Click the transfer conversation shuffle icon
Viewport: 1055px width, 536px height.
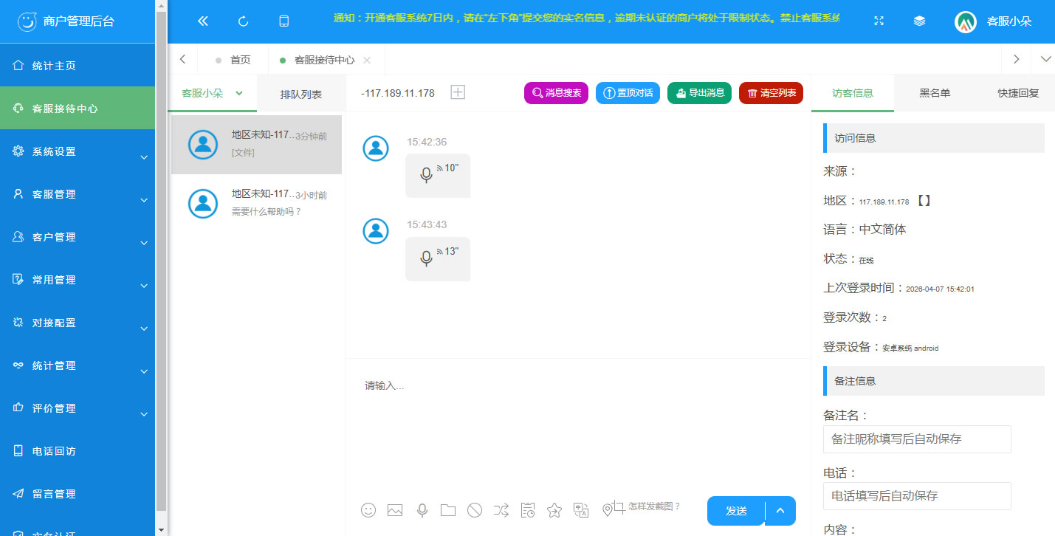501,510
